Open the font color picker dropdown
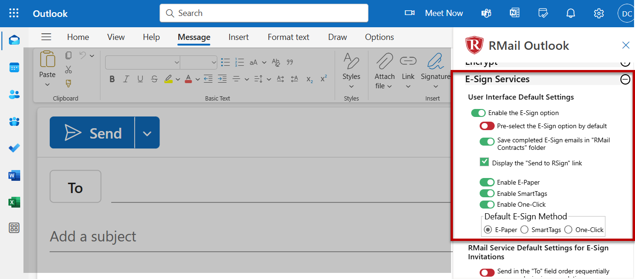Image resolution: width=635 pixels, height=279 pixels. point(198,79)
